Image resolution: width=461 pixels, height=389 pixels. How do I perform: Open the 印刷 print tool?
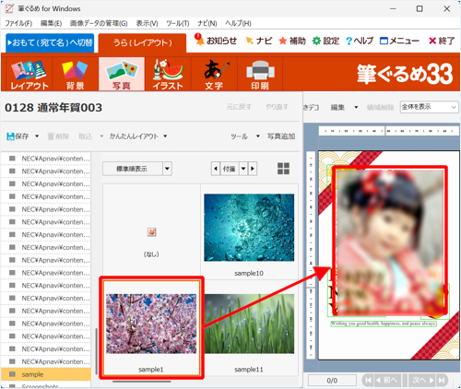coord(260,74)
